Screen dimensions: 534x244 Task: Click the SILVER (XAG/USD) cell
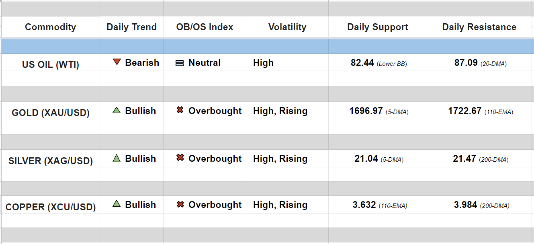pos(50,161)
